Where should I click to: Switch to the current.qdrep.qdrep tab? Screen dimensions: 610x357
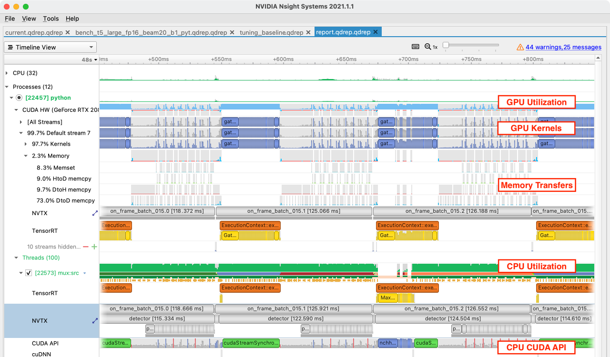[34, 32]
